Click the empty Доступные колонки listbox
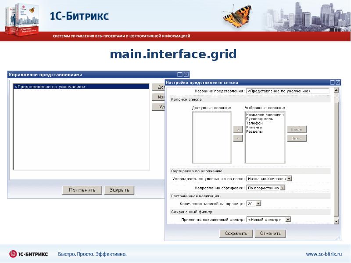Screen dimensions: 351x263 [212, 138]
